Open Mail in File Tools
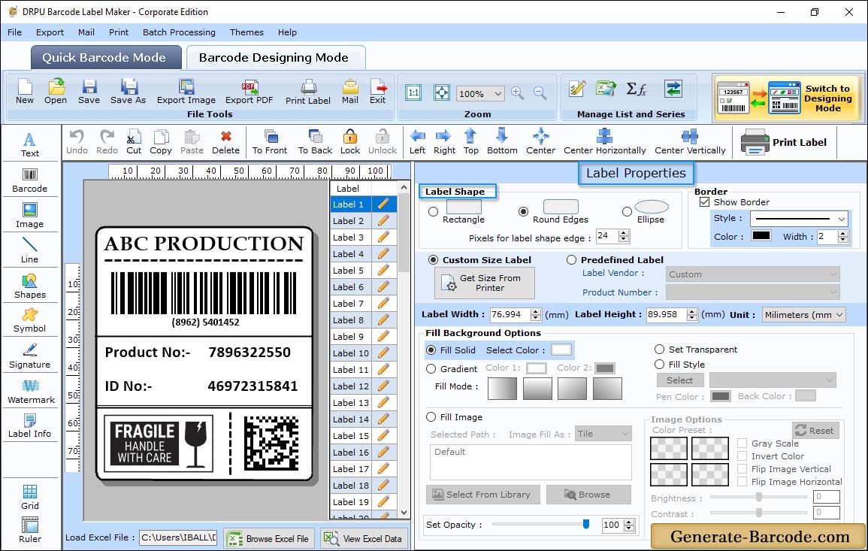868x551 pixels. [x=350, y=92]
